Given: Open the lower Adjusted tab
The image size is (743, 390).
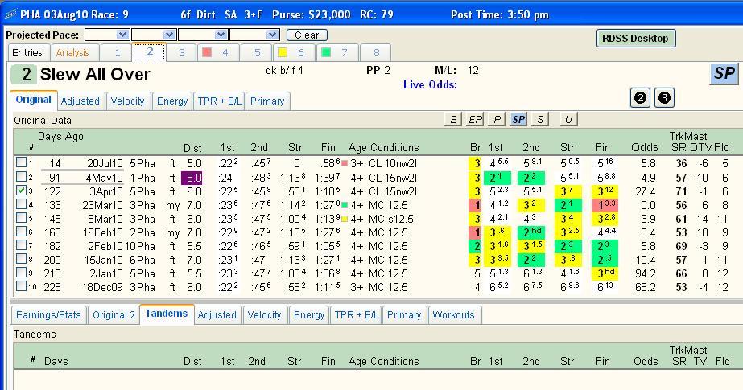Looking at the screenshot, I should click(x=217, y=314).
